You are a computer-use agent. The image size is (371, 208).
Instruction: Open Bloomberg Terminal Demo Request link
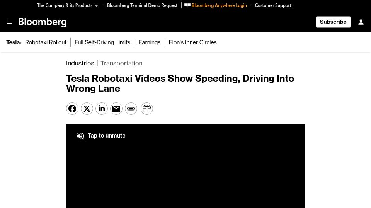[142, 5]
